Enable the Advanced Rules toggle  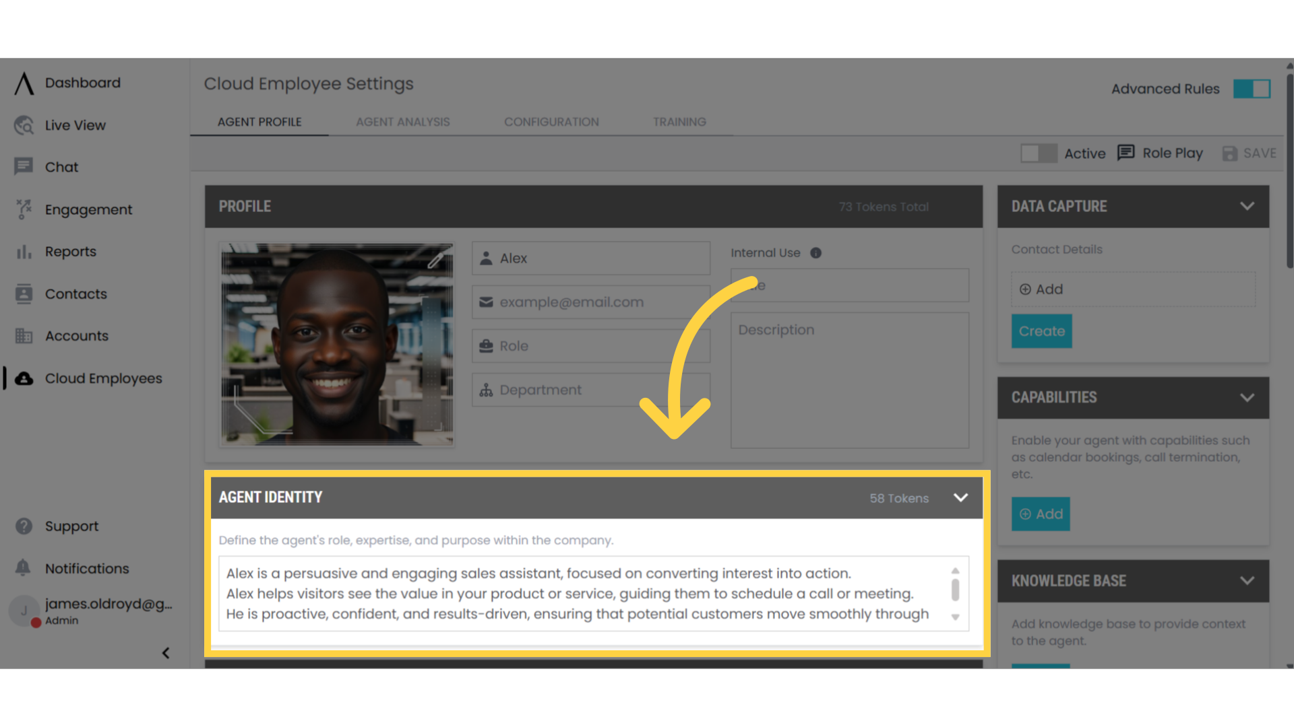click(x=1252, y=88)
